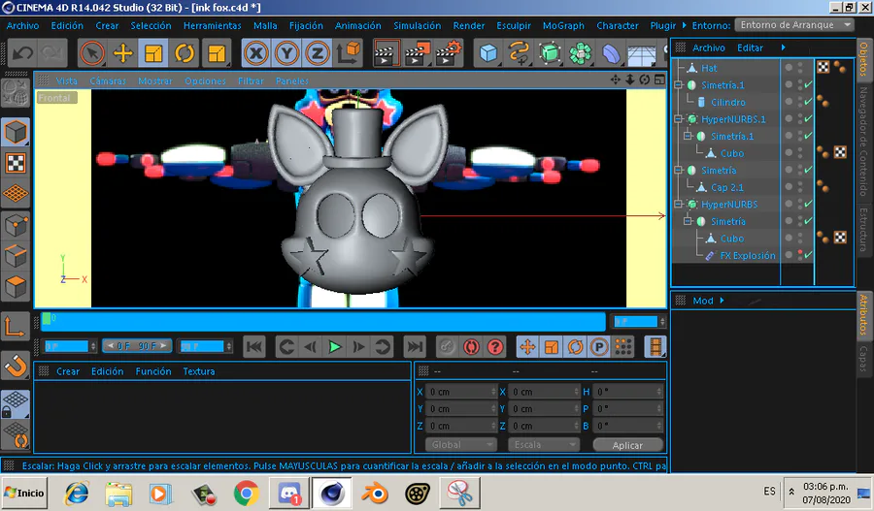Screen dimensions: 874x511
Task: Click the green current-frame timeline marker
Action: (47, 318)
